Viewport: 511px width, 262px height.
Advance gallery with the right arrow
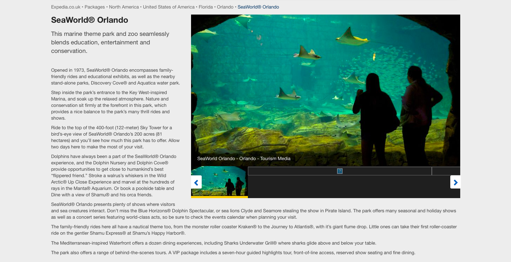tap(455, 182)
